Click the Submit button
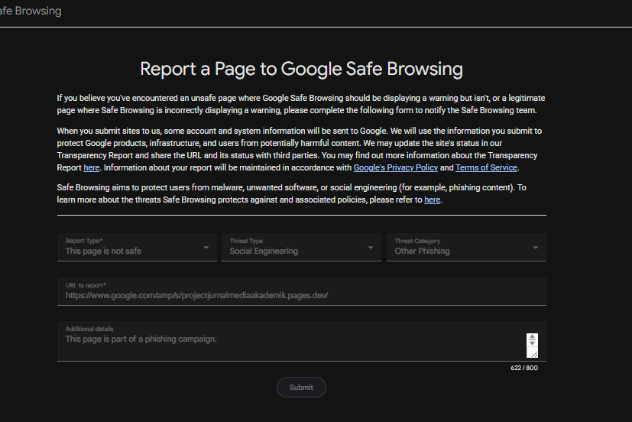The width and height of the screenshot is (632, 422). coord(301,388)
